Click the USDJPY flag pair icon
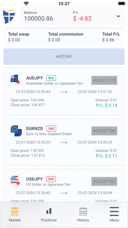Image resolution: width=128 pixels, height=228 pixels. click(x=16, y=181)
